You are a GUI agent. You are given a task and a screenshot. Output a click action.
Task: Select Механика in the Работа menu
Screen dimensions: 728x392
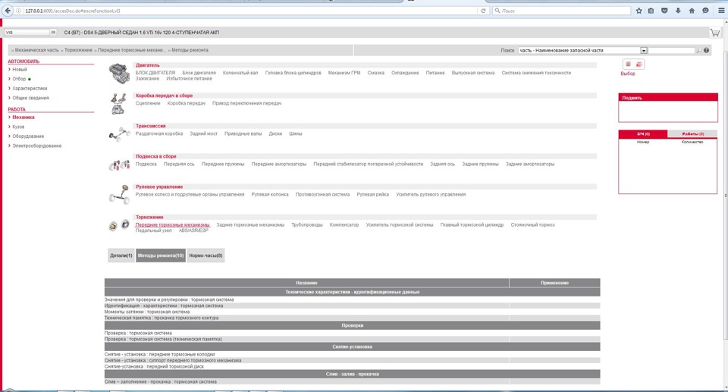(24, 117)
